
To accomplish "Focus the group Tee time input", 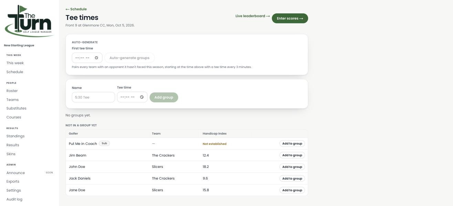I will click(132, 97).
